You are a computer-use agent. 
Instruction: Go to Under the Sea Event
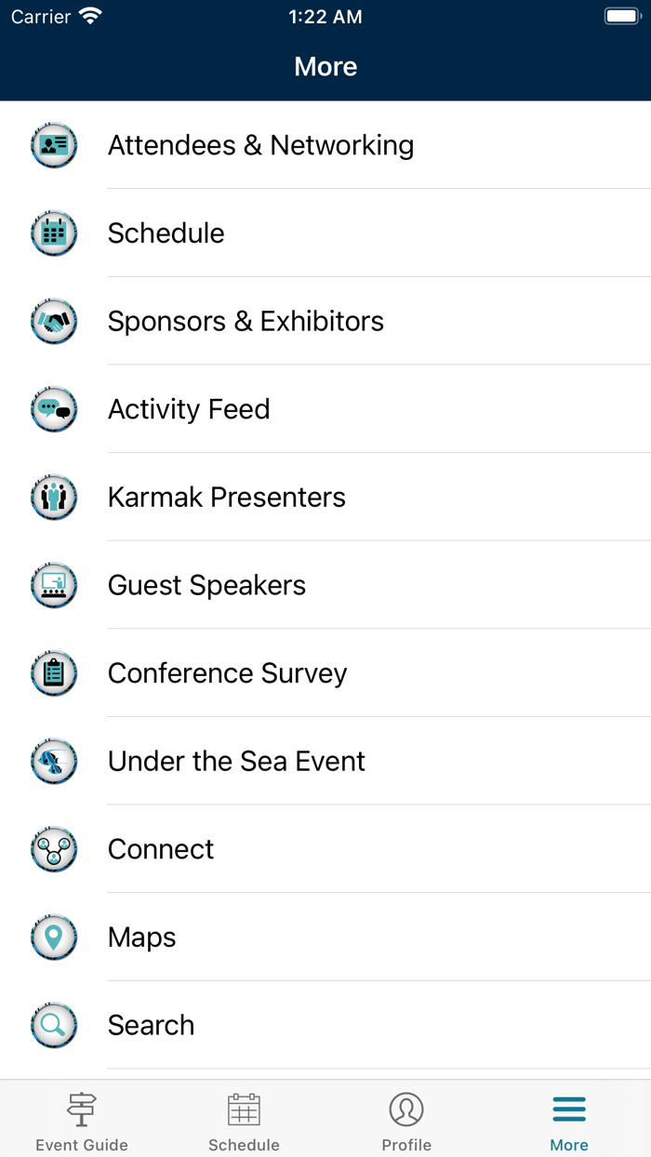(236, 761)
